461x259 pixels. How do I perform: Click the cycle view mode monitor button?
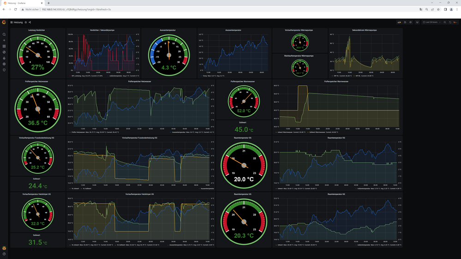[x=417, y=22]
